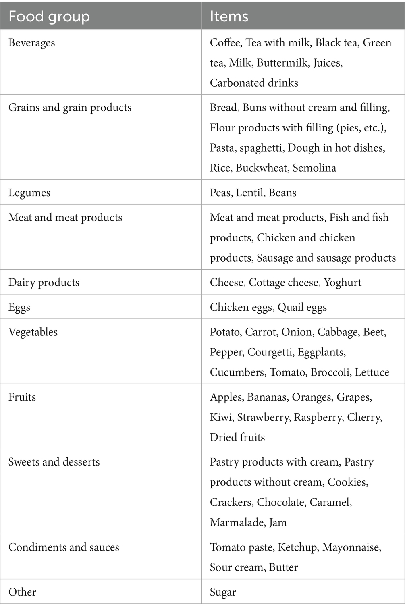Click the Fruits row label
Screen dimensions: 405x611
tap(22, 397)
